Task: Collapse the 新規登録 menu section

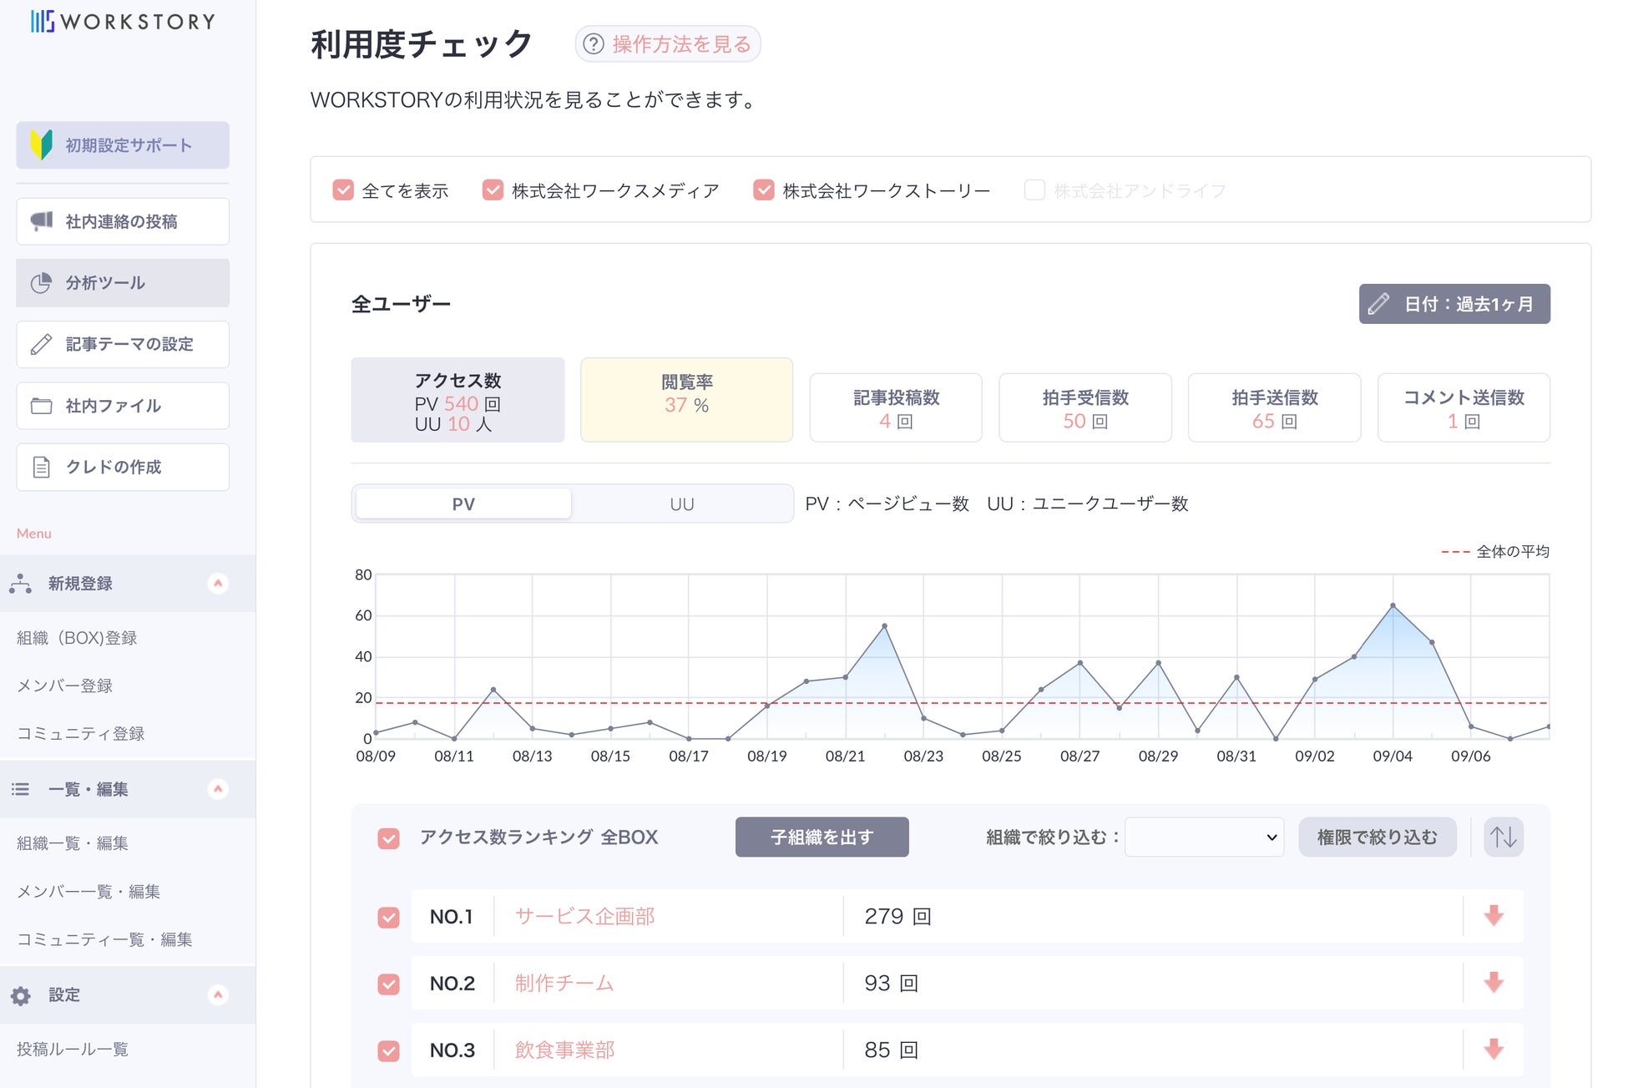Action: coord(218,584)
